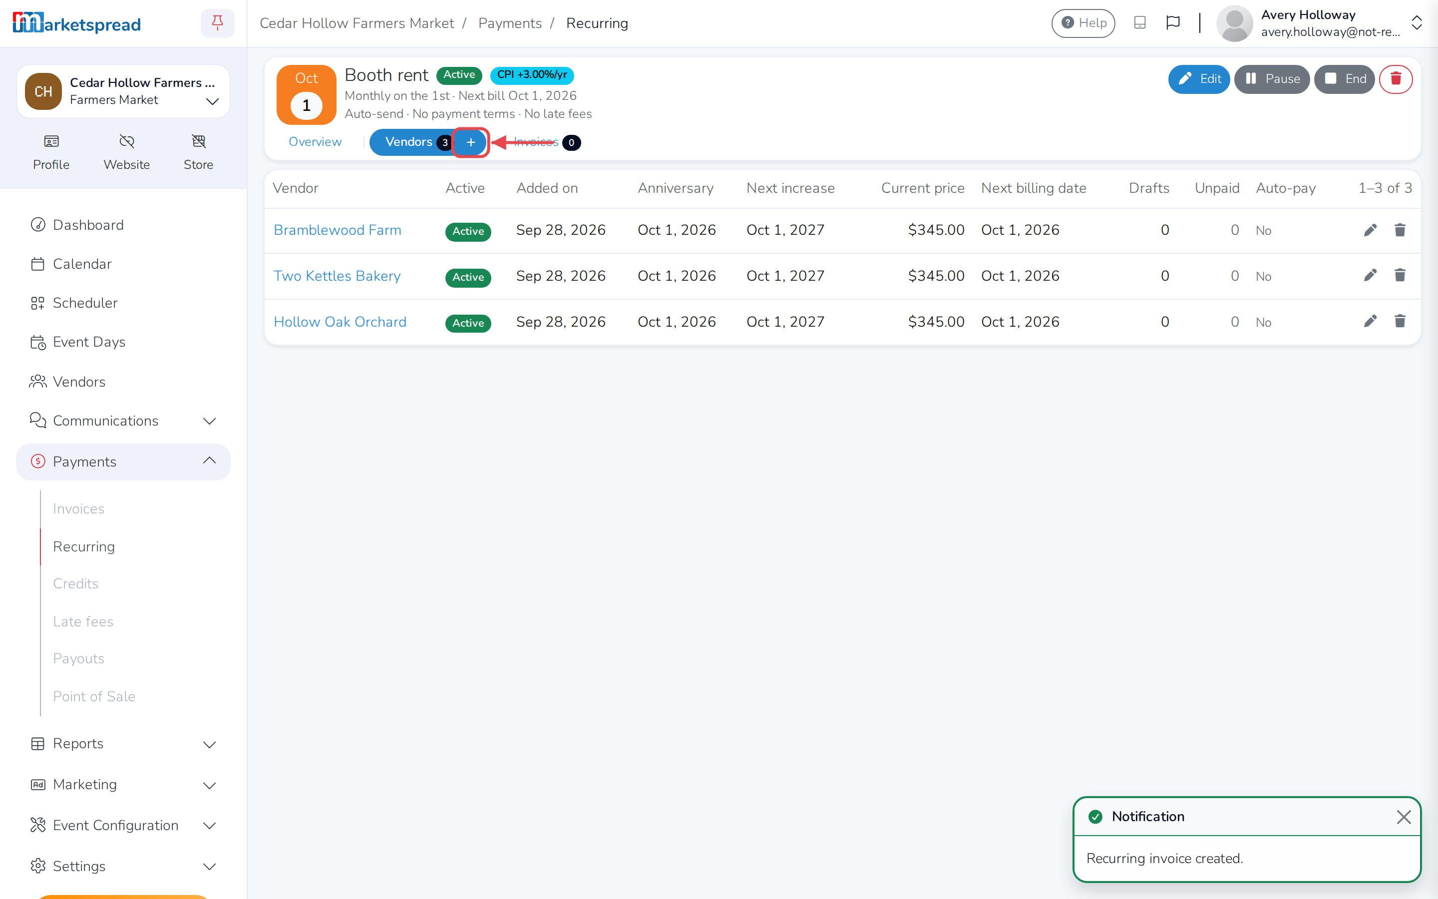This screenshot has height=899, width=1438.
Task: Switch to the Invoices tab
Action: (x=546, y=142)
